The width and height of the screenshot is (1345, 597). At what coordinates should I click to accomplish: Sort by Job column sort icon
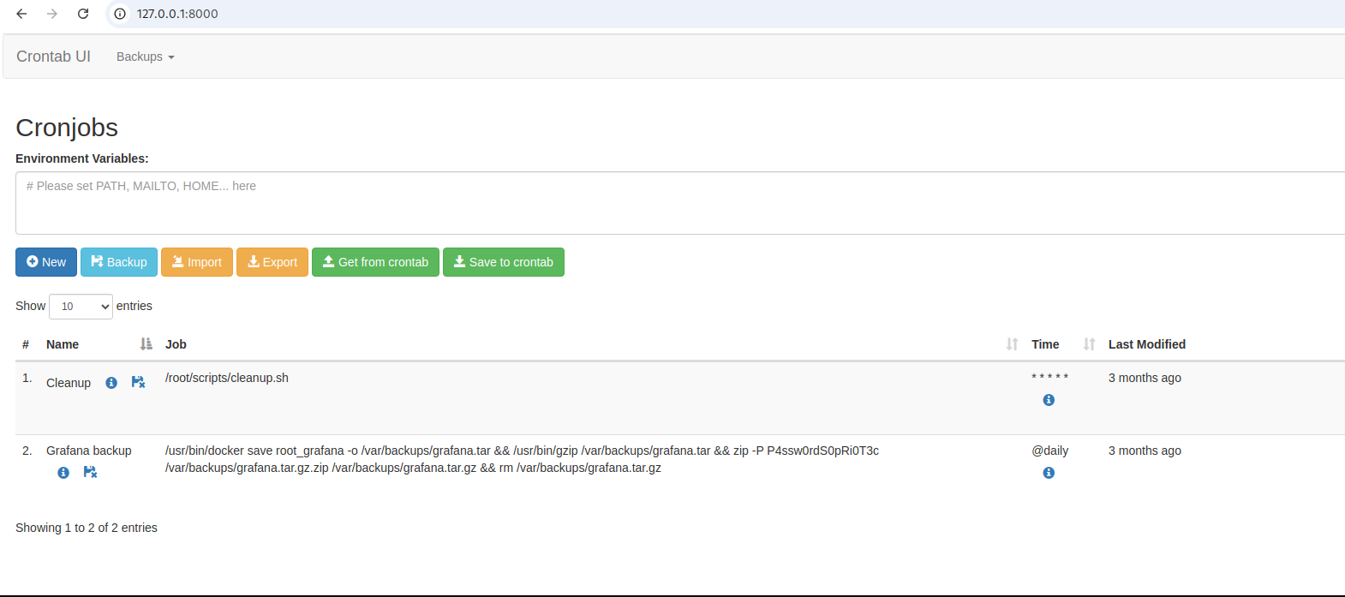pos(1012,344)
